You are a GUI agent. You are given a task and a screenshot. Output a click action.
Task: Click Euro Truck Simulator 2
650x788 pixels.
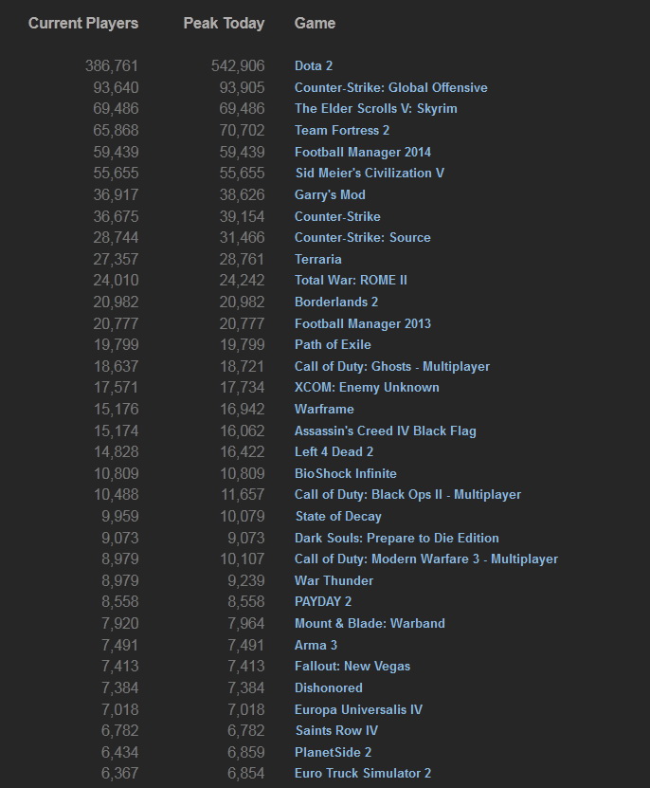[362, 773]
